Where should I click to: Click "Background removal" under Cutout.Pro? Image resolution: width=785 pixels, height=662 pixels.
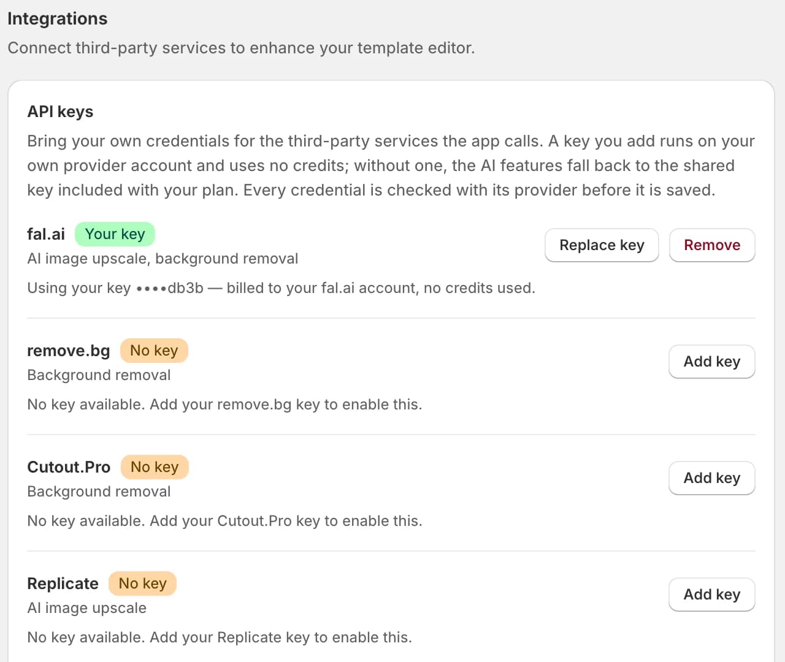tap(99, 492)
